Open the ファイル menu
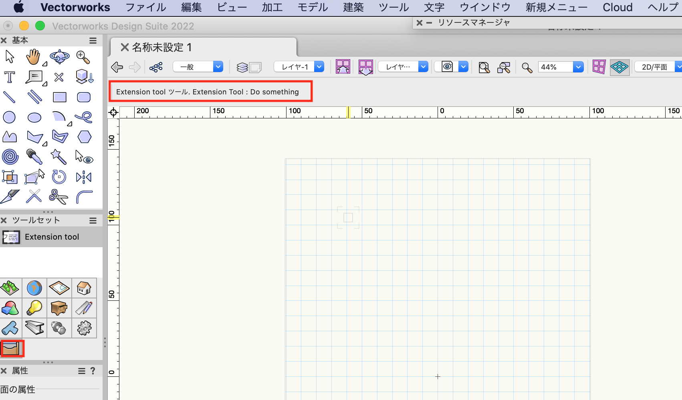The height and width of the screenshot is (400, 682). [145, 8]
